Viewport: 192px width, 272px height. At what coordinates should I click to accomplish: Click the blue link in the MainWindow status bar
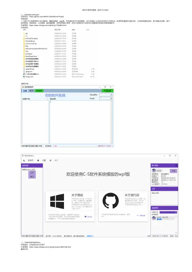pos(90,236)
